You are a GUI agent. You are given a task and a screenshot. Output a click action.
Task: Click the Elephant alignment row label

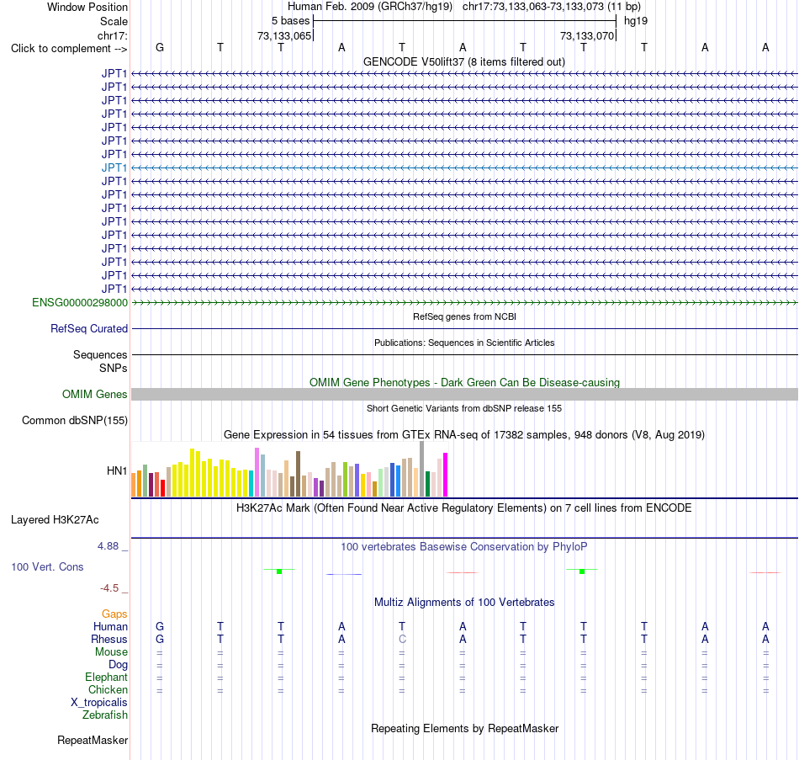[x=106, y=677]
